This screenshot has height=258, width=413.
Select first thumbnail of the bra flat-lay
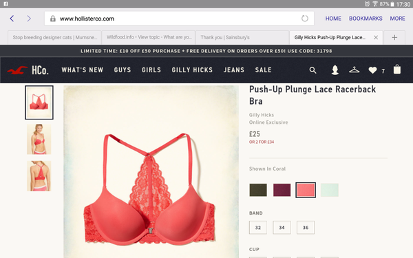tap(39, 103)
